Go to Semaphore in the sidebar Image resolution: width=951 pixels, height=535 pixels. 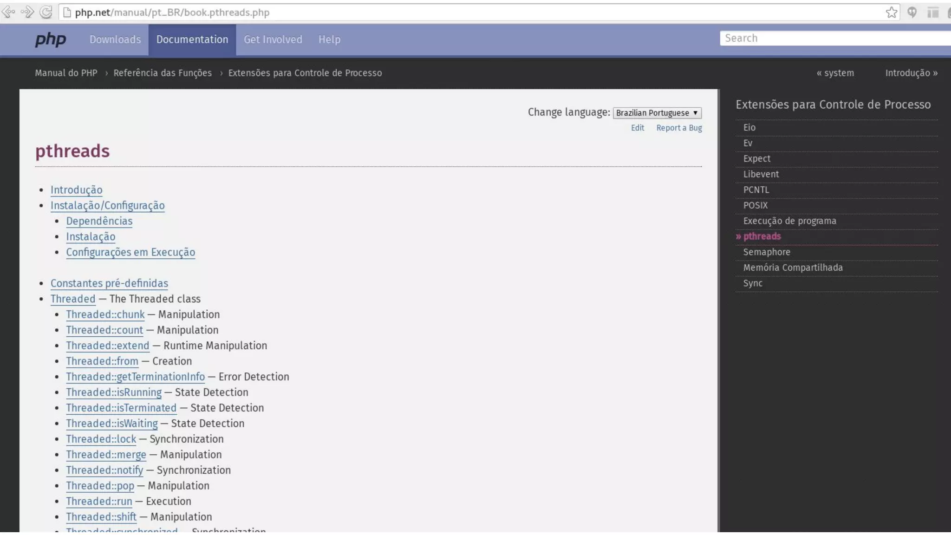coord(767,252)
